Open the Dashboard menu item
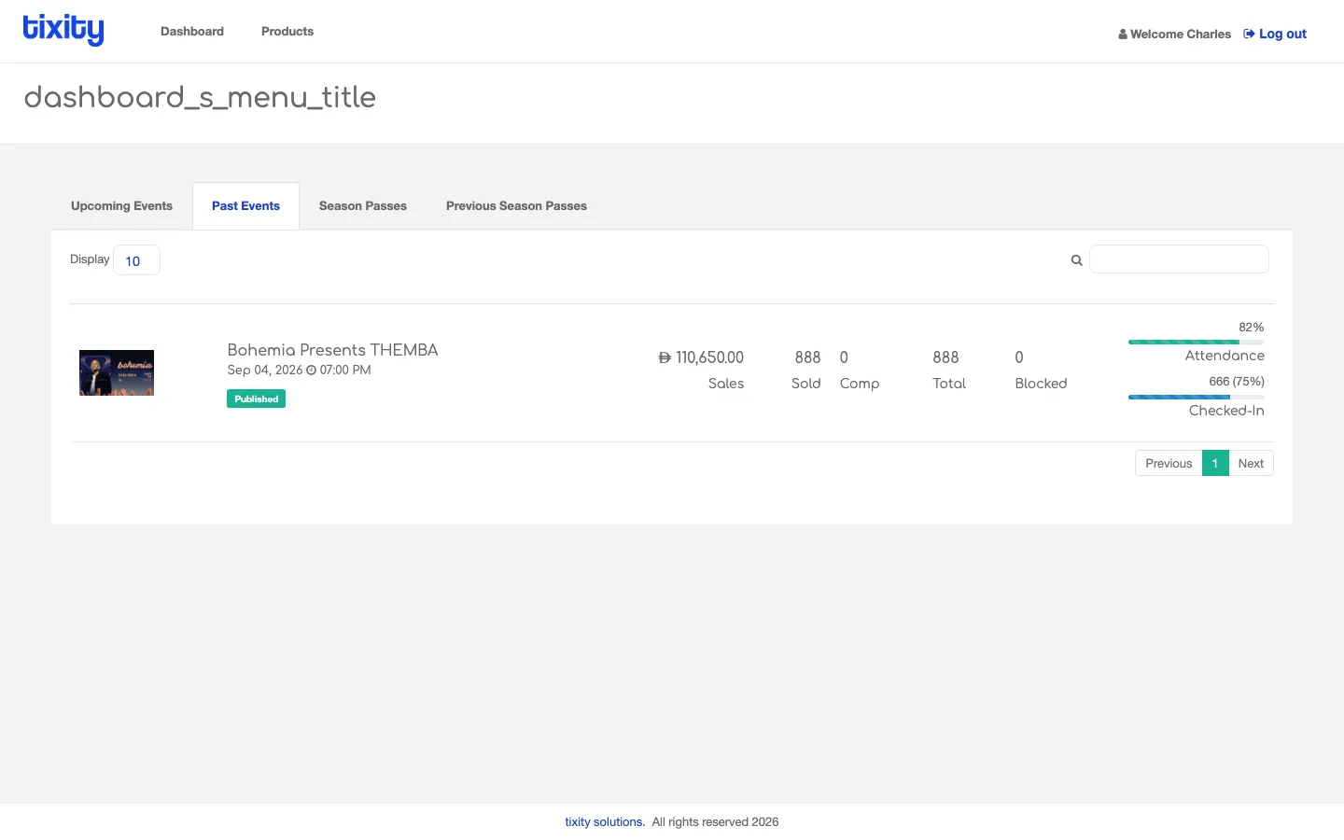The height and width of the screenshot is (840, 1344). (x=192, y=32)
